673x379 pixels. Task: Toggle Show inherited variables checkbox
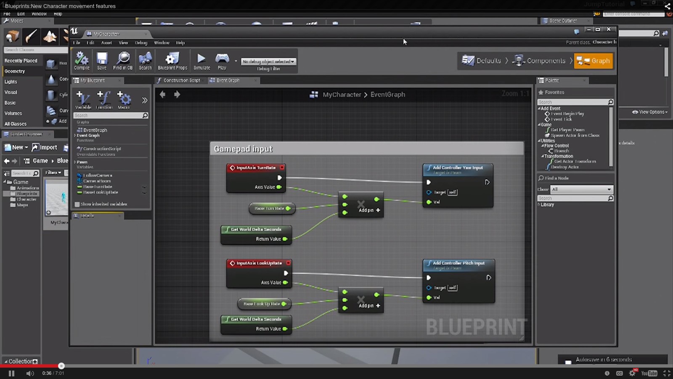point(77,204)
